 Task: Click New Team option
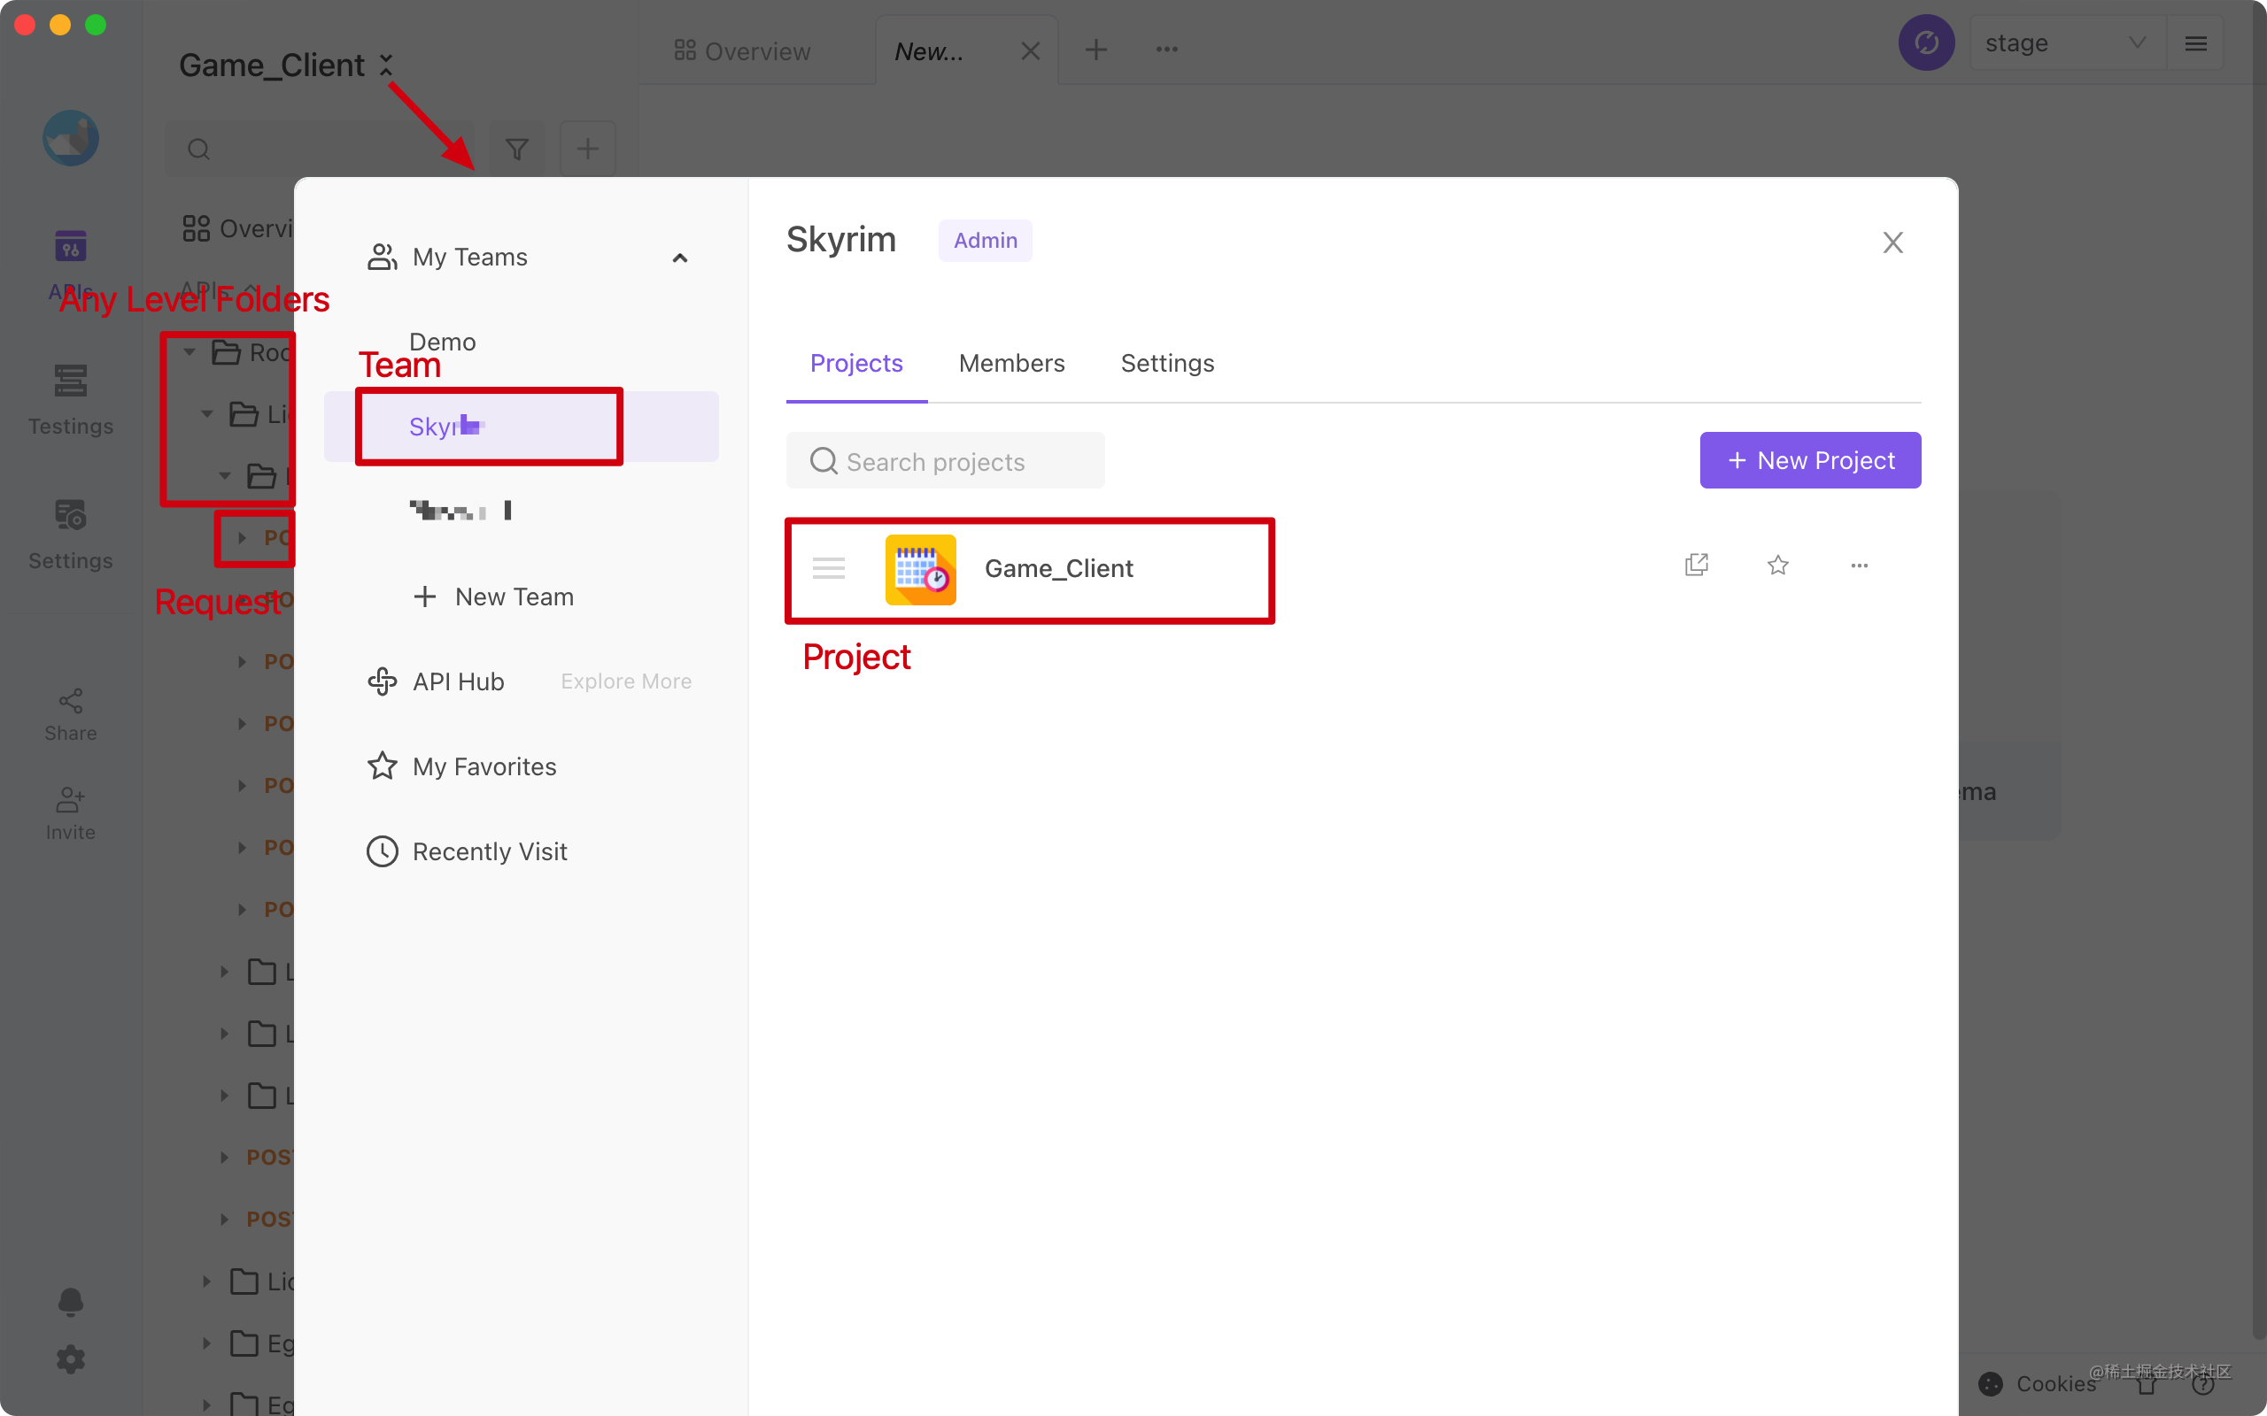pos(493,596)
